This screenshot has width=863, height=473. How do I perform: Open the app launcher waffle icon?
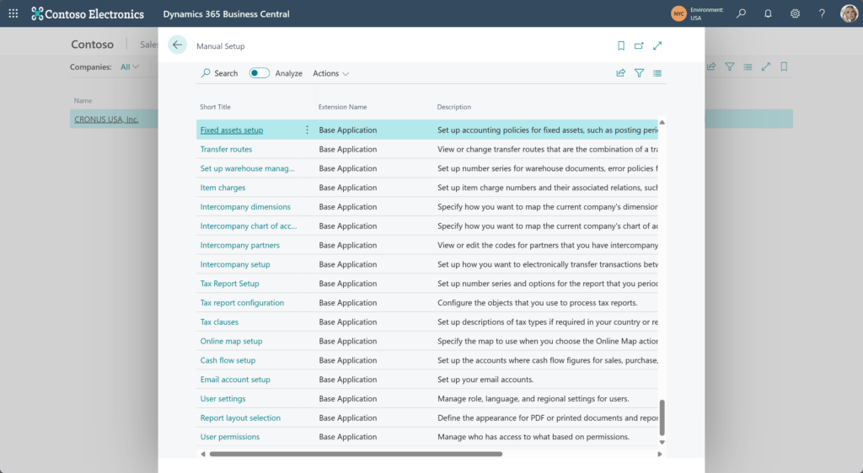[13, 13]
